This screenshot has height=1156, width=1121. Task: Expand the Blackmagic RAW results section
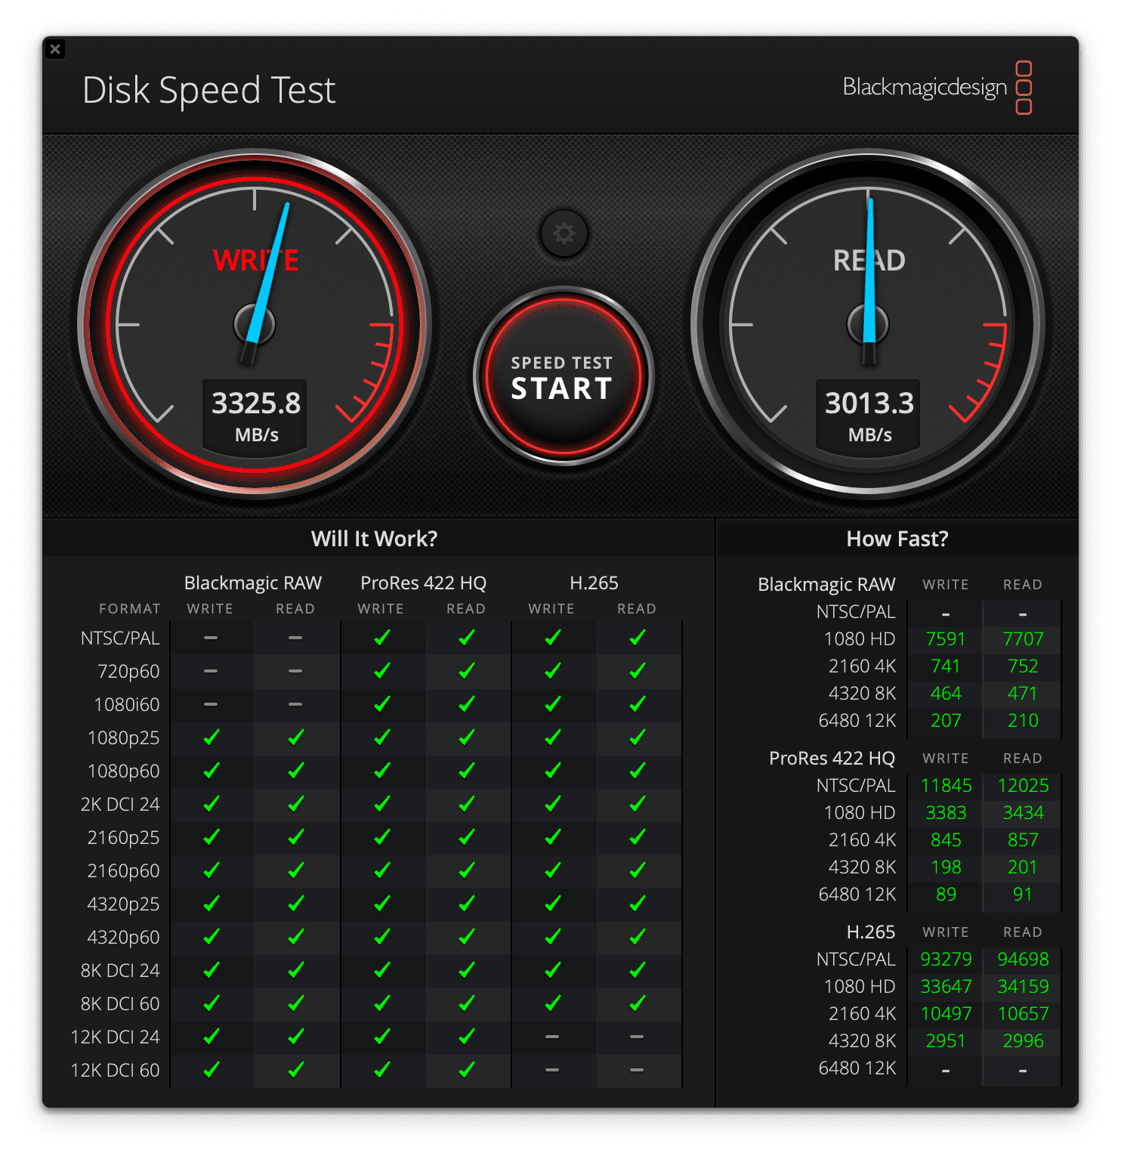tap(826, 584)
